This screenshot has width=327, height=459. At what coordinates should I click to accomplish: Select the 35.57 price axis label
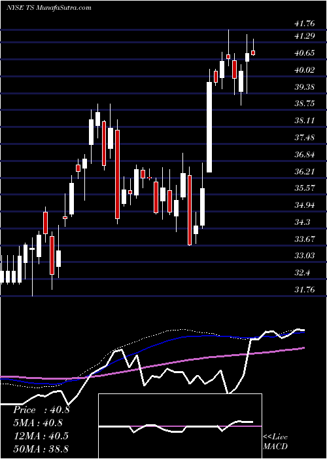point(304,188)
